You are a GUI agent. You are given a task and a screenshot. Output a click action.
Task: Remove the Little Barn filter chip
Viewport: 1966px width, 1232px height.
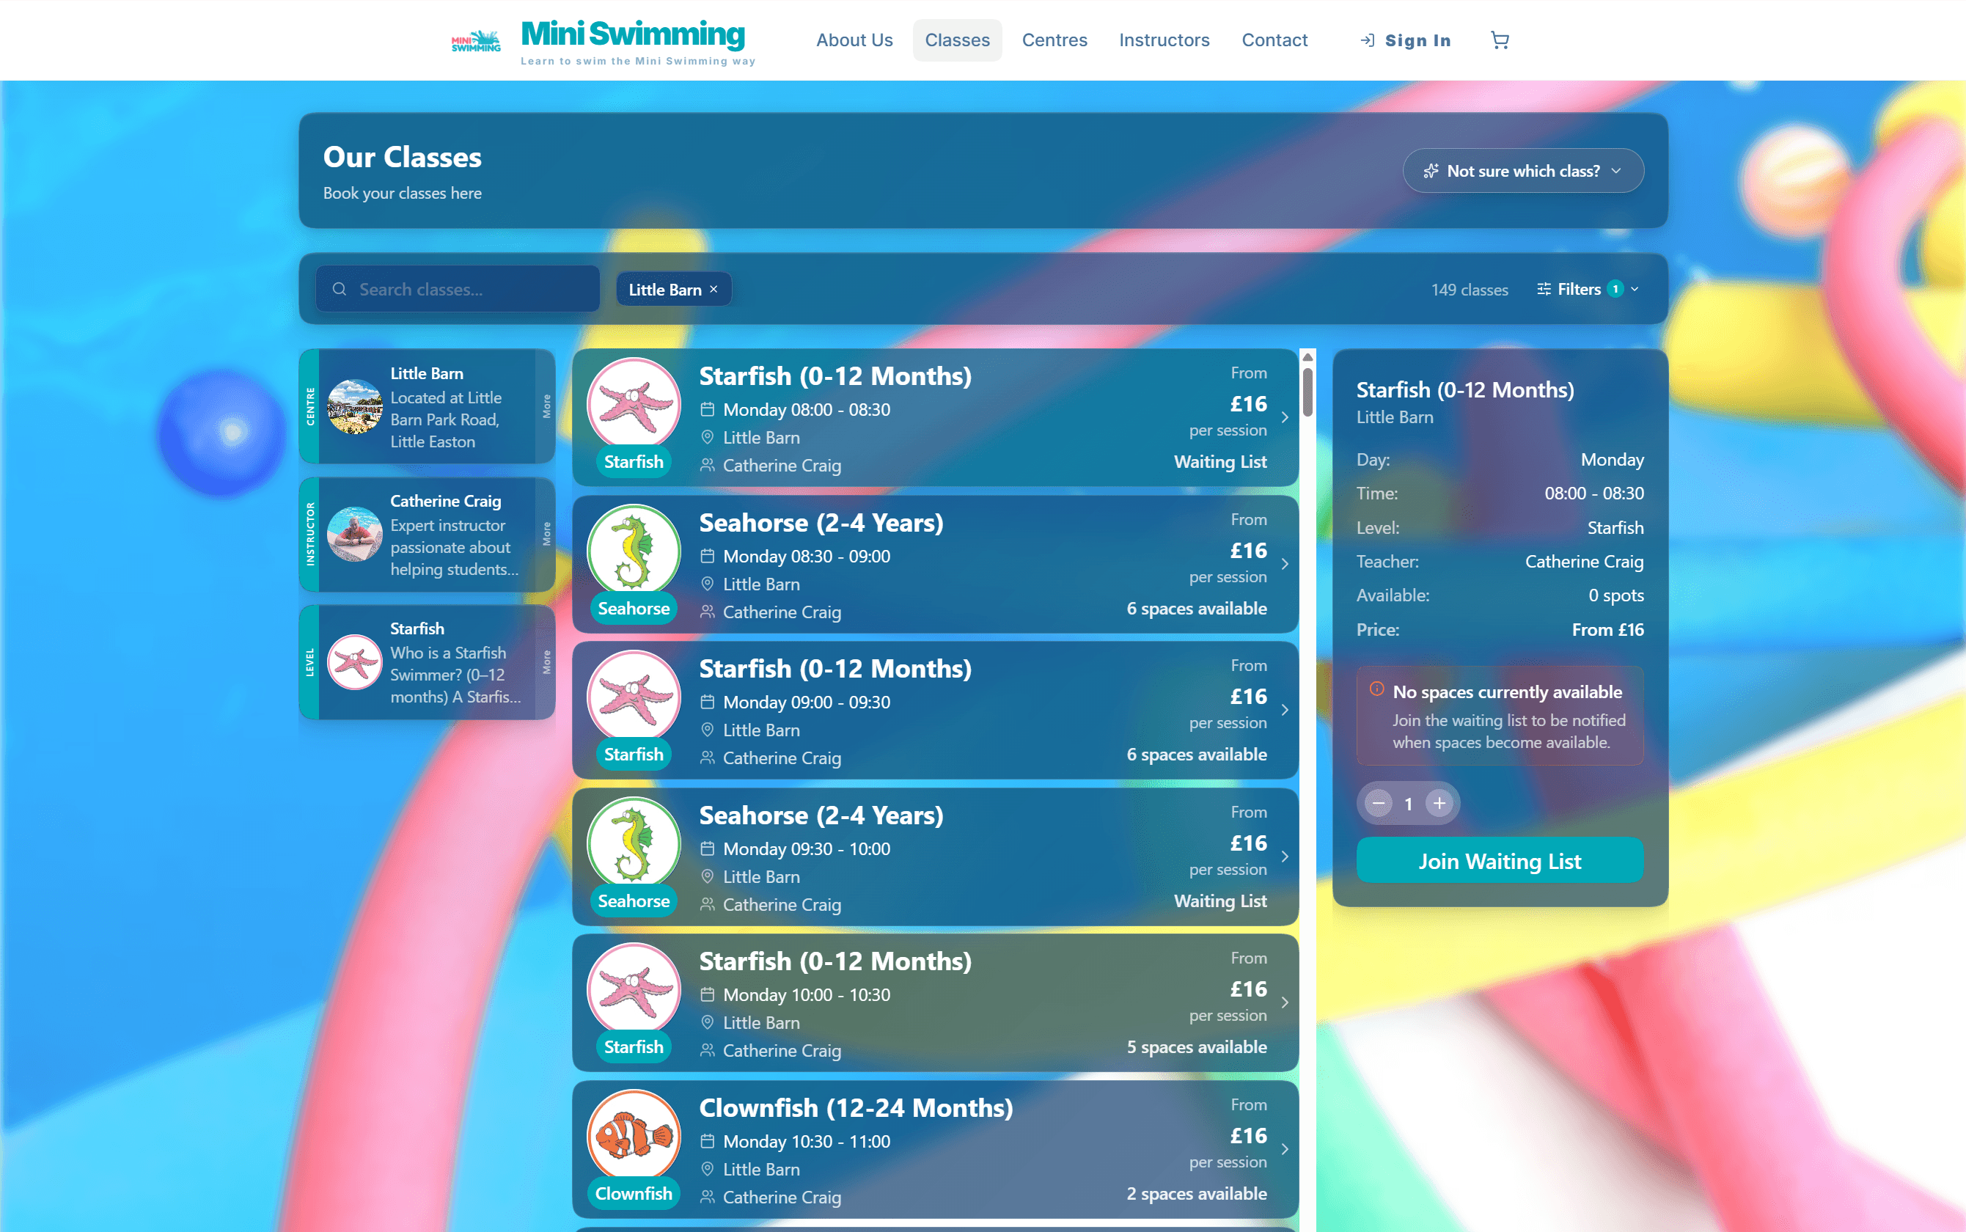pyautogui.click(x=714, y=289)
